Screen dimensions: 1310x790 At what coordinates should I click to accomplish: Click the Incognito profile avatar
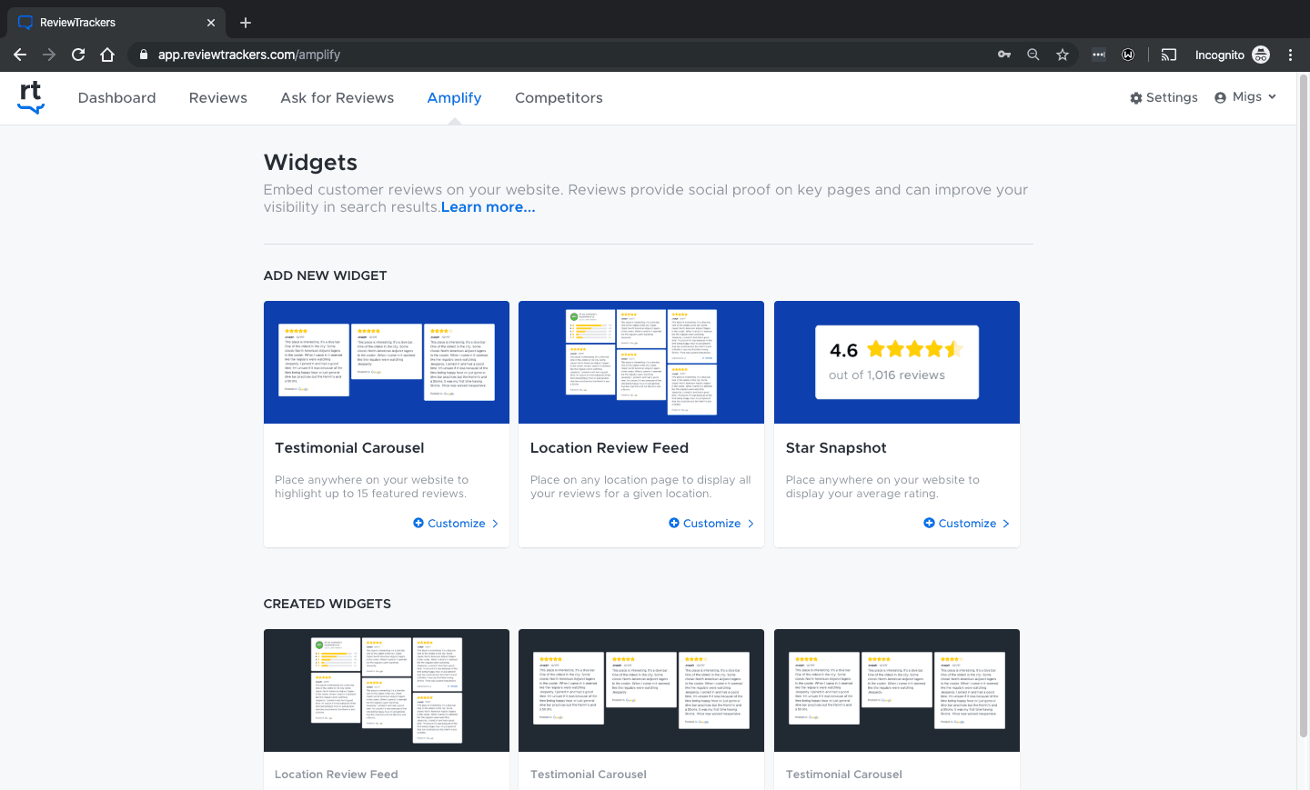tap(1261, 55)
